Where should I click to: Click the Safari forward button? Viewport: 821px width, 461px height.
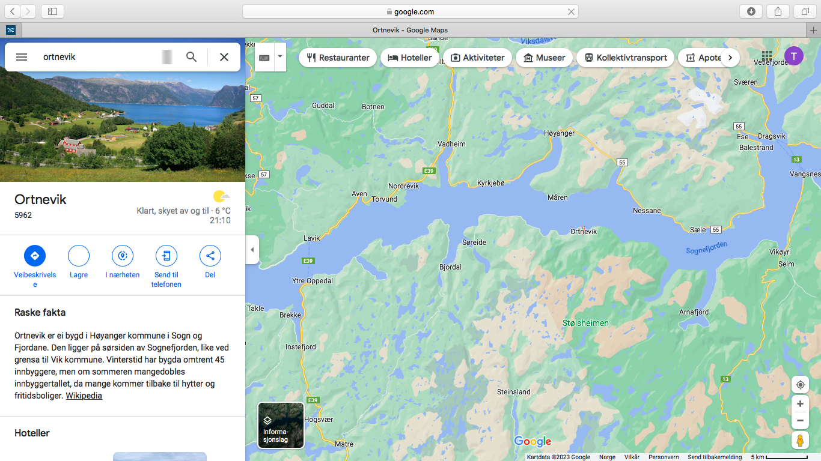(28, 11)
